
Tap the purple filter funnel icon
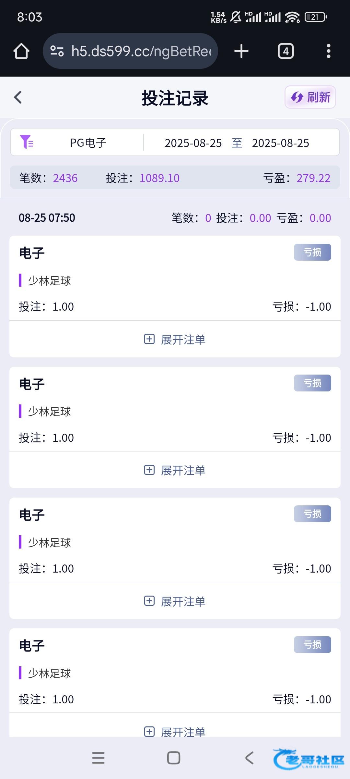tap(27, 142)
